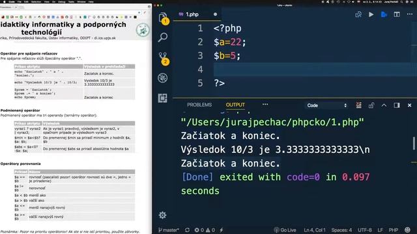This screenshot has height=234, width=417.
Task: Open the editor More Actions ellipsis
Action: (410, 14)
